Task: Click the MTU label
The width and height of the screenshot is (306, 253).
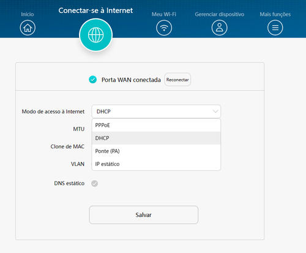Action: pyautogui.click(x=79, y=129)
